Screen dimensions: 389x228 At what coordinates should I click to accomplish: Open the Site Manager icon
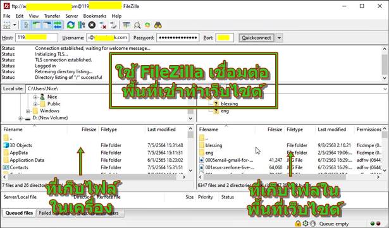[7, 25]
